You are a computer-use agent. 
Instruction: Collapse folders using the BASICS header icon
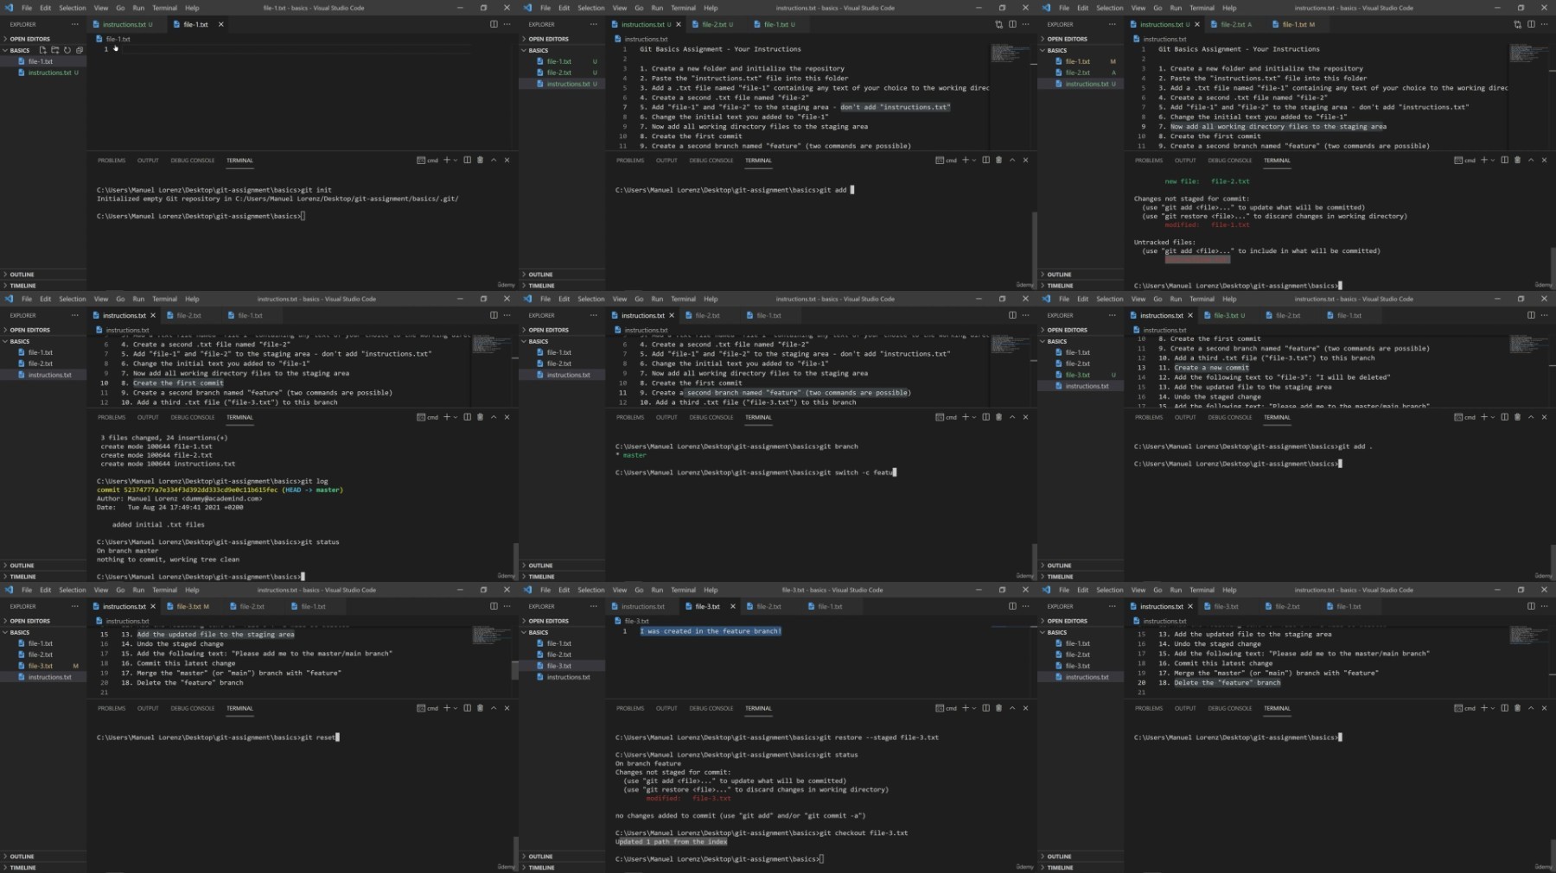tap(79, 50)
